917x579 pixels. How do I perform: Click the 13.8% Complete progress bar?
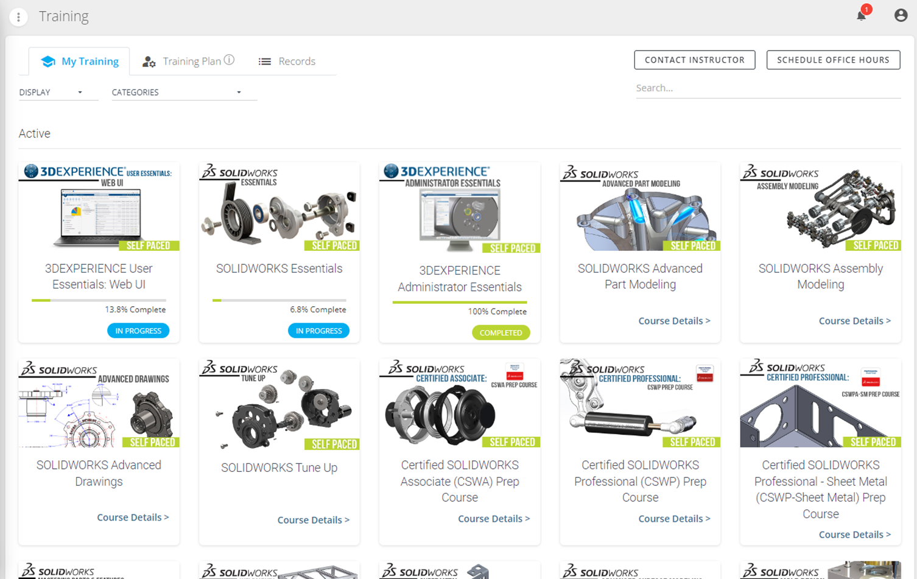(99, 300)
